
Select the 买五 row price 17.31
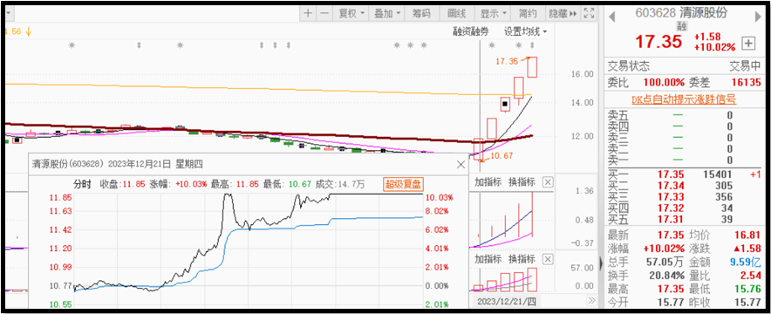click(x=670, y=219)
